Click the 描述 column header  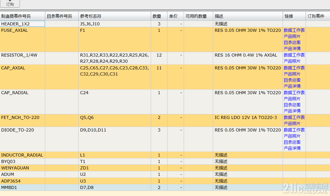[x=248, y=16]
